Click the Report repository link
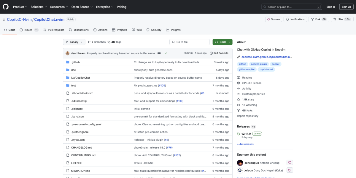Screen dimensions: 356x178 click(247, 116)
